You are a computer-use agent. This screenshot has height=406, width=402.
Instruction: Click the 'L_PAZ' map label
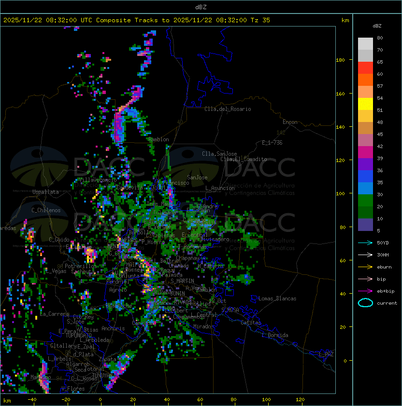pyautogui.click(x=326, y=354)
